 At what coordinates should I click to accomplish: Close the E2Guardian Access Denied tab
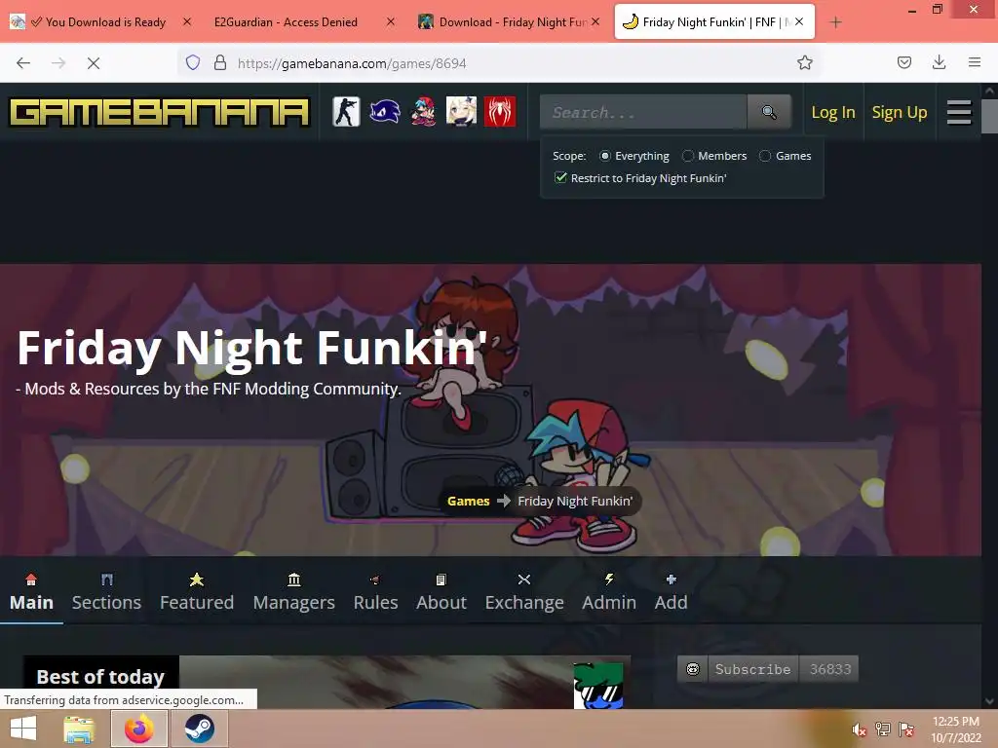391,22
